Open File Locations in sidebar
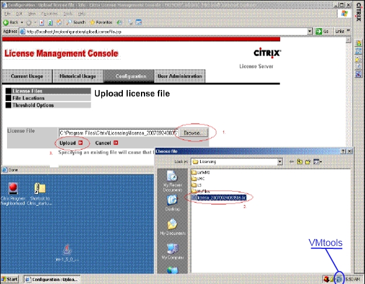 coord(48,98)
